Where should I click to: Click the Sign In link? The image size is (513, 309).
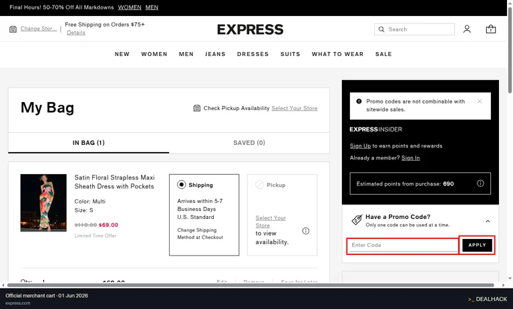411,158
